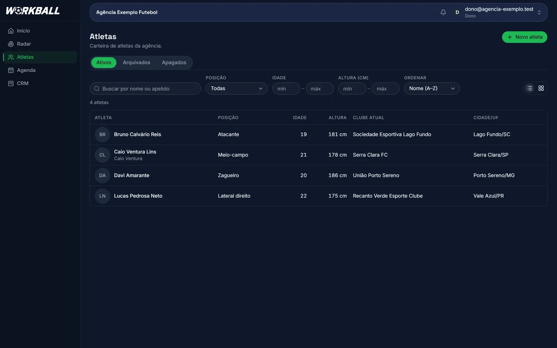Open the Ordenar dropdown Nome (A–Z)
This screenshot has height=348, width=557.
(x=432, y=88)
